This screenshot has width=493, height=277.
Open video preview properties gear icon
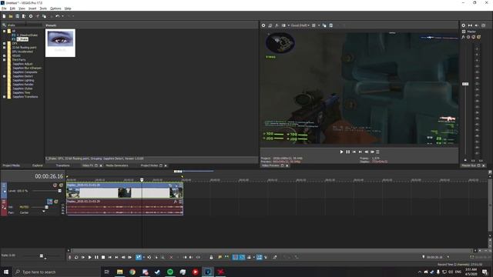(263, 25)
